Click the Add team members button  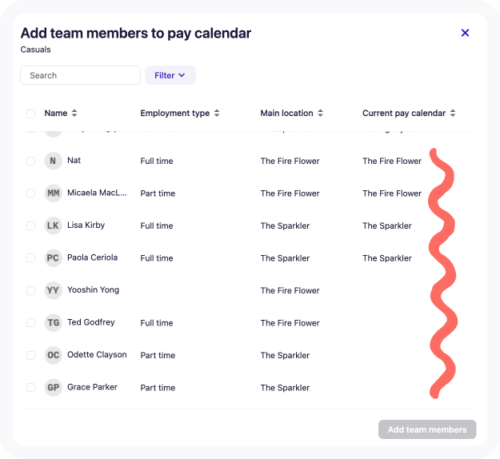427,429
